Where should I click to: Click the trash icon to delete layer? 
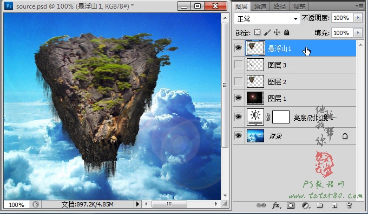coord(349,205)
